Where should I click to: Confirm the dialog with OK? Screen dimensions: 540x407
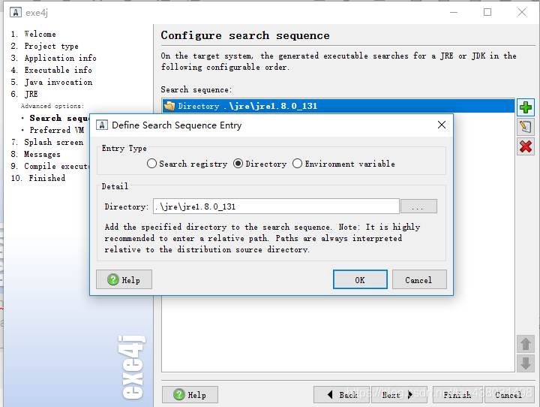[x=360, y=279]
